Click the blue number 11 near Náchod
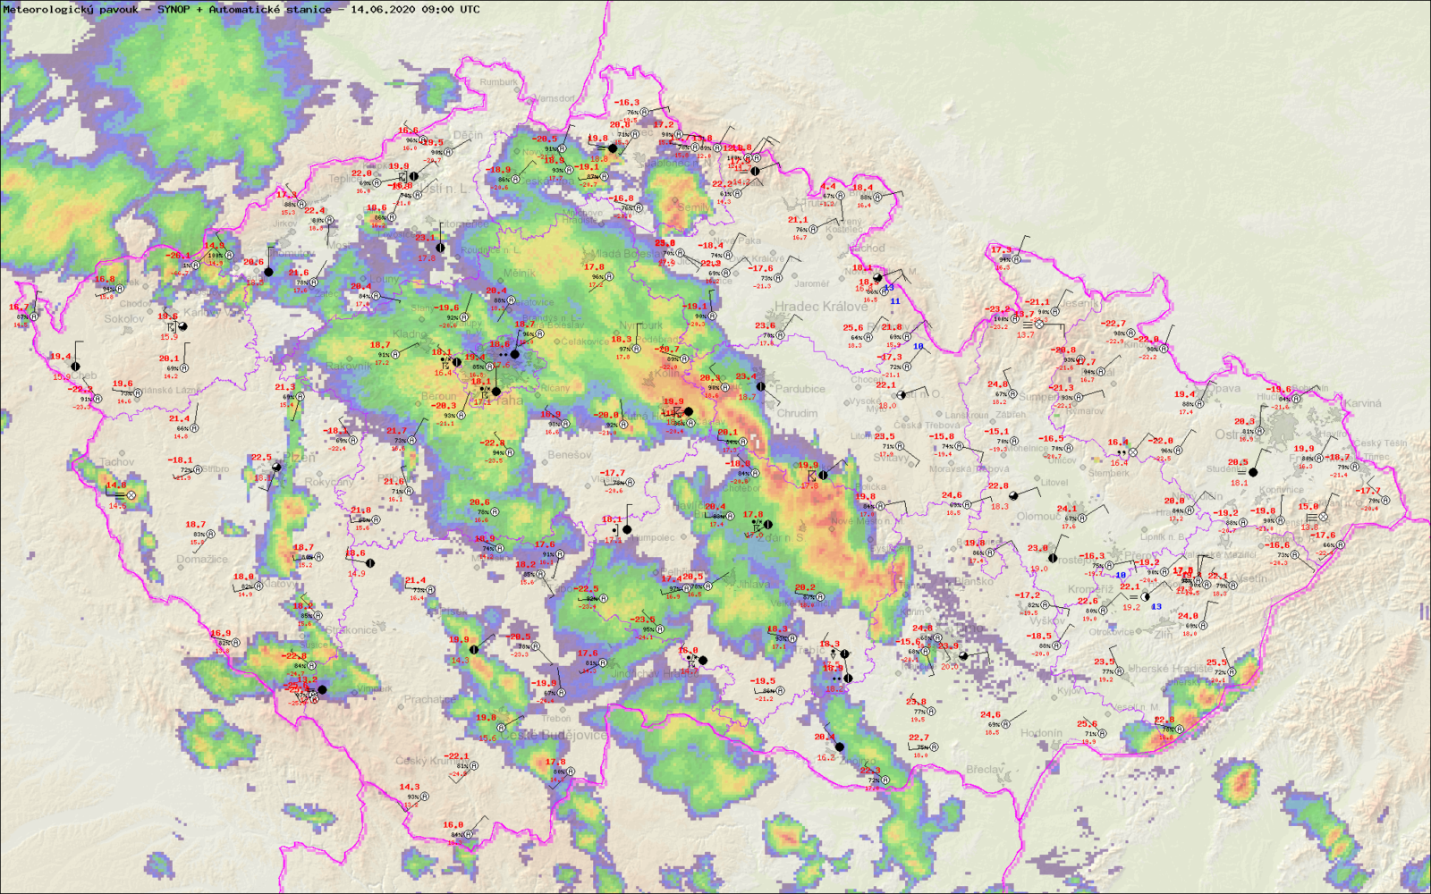This screenshot has height=894, width=1431. tap(894, 301)
